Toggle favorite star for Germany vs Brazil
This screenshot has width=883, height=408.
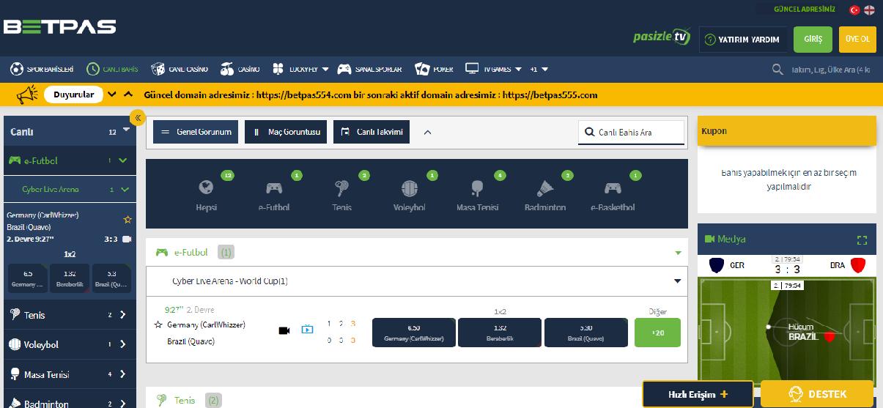click(158, 324)
